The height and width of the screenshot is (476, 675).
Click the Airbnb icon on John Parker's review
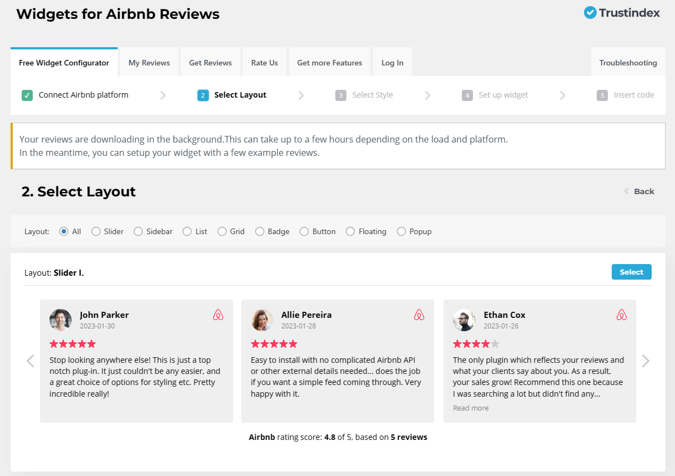[218, 315]
